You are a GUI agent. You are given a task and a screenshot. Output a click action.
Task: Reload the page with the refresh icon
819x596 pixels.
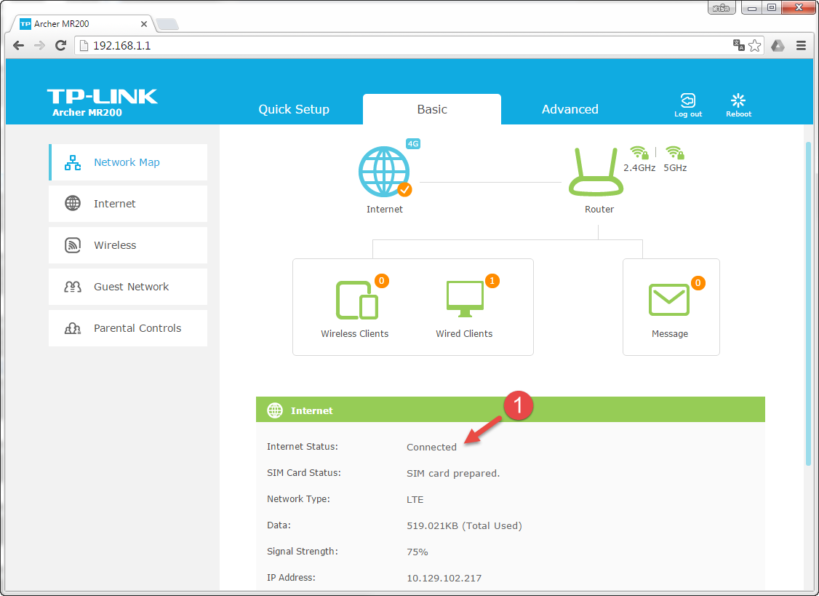60,46
